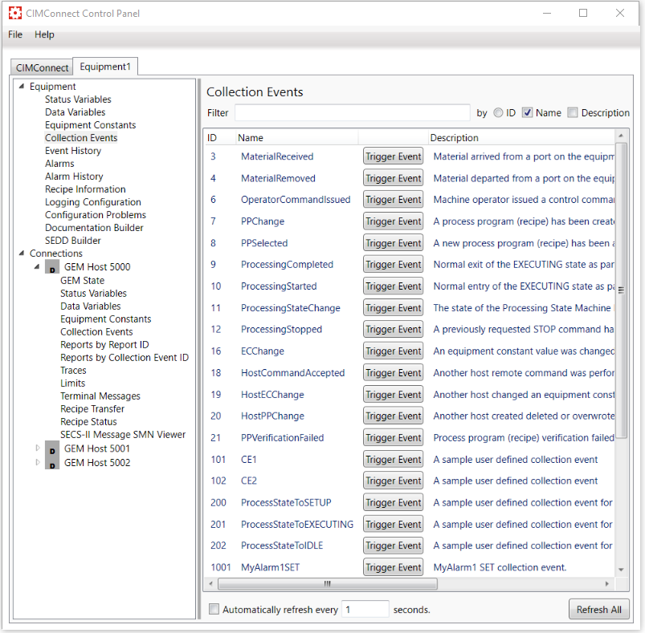Select Limits in the tree

coord(72,383)
